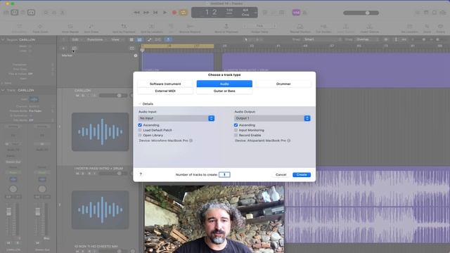Screen dimensions: 450x253
Task: Click the duplicate track button next to plus
Action: (x=74, y=48)
